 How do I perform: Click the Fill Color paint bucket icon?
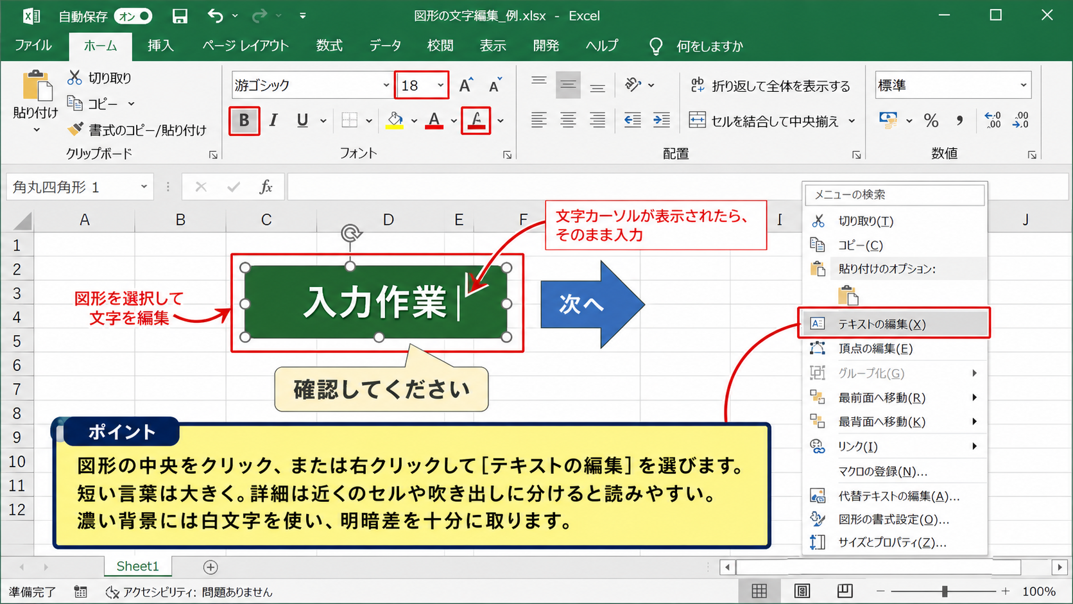click(395, 120)
